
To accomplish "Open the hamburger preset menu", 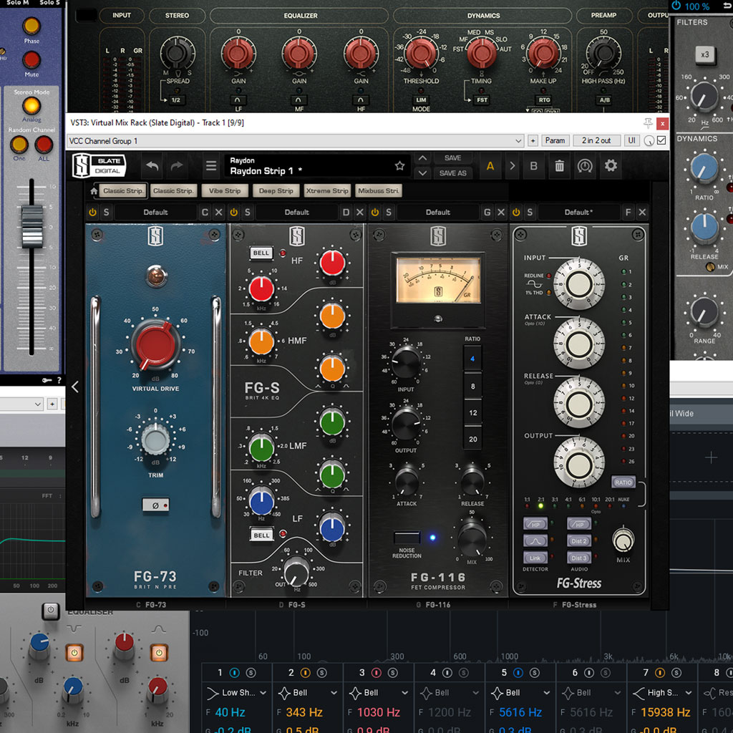I will (x=211, y=166).
